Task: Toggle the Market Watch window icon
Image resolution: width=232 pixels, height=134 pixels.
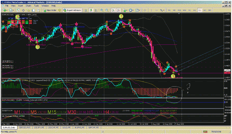Action: click(18, 10)
